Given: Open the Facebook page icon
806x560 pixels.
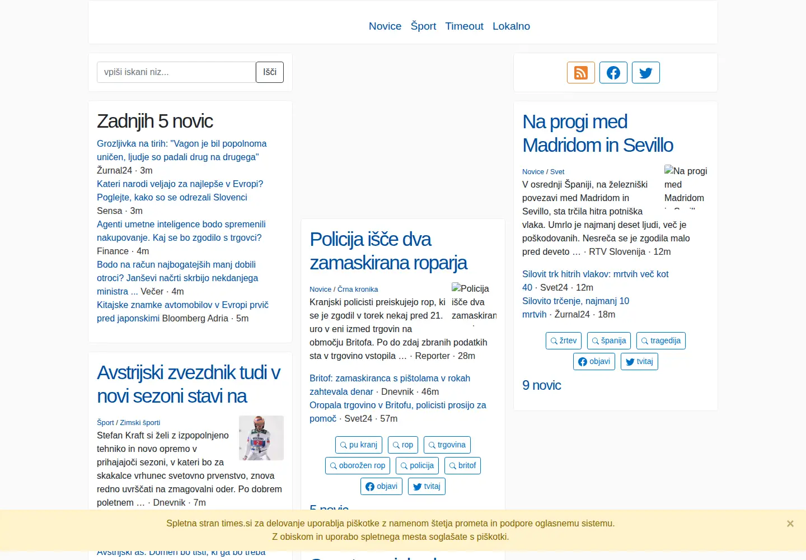Looking at the screenshot, I should [x=613, y=73].
